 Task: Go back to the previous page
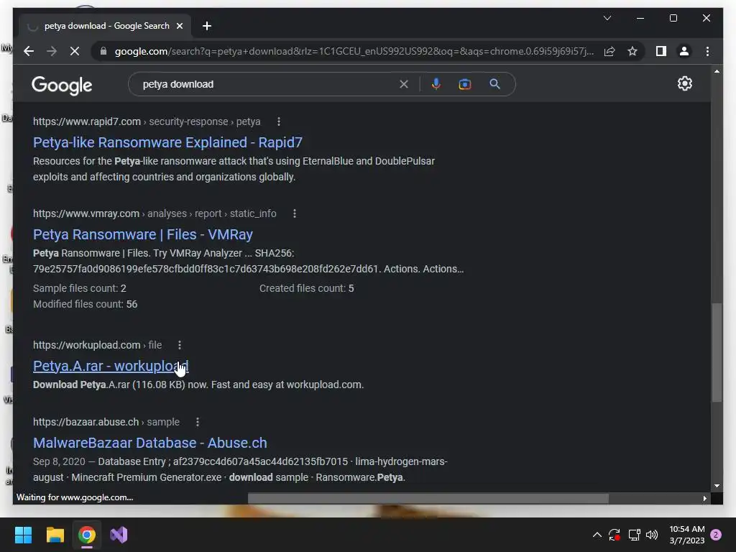[29, 51]
